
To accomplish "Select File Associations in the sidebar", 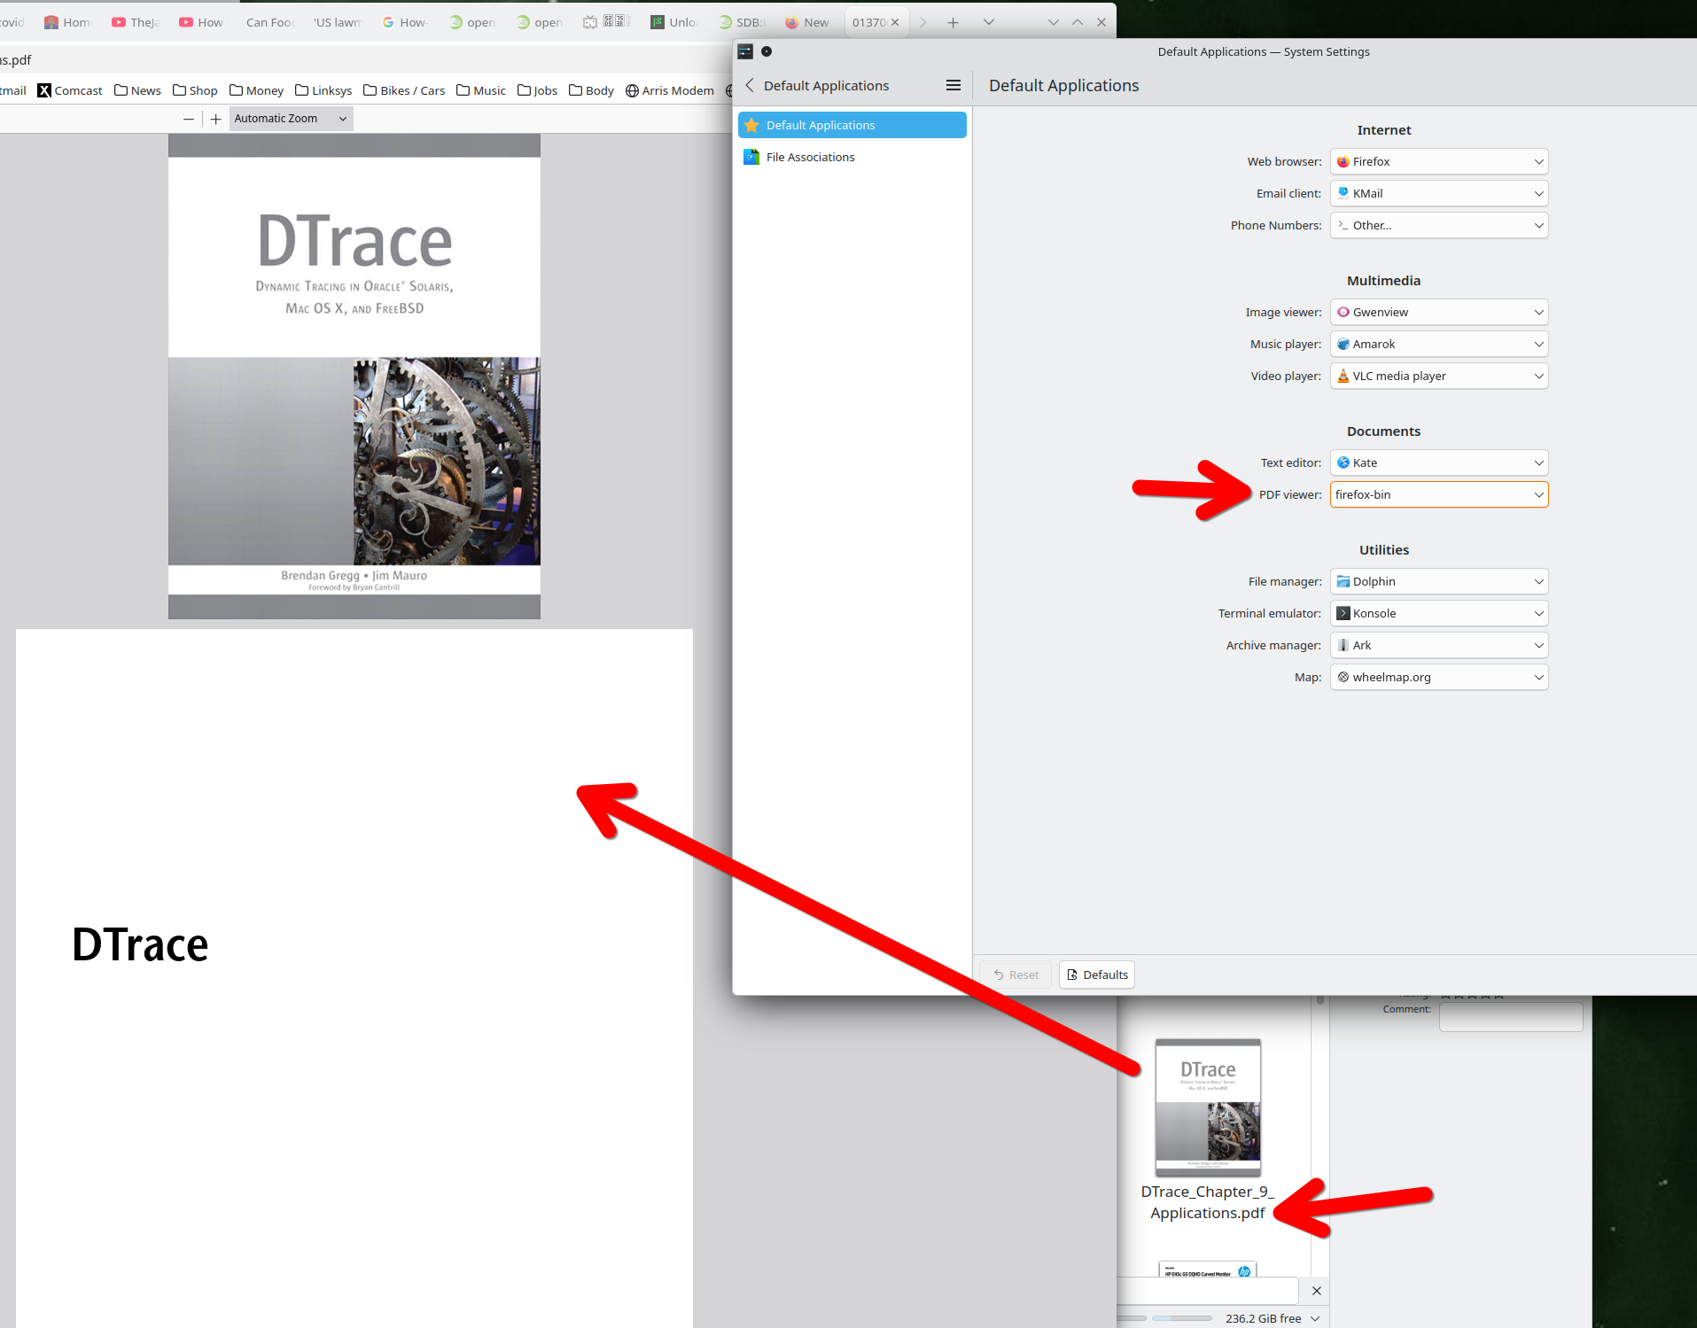I will click(810, 158).
